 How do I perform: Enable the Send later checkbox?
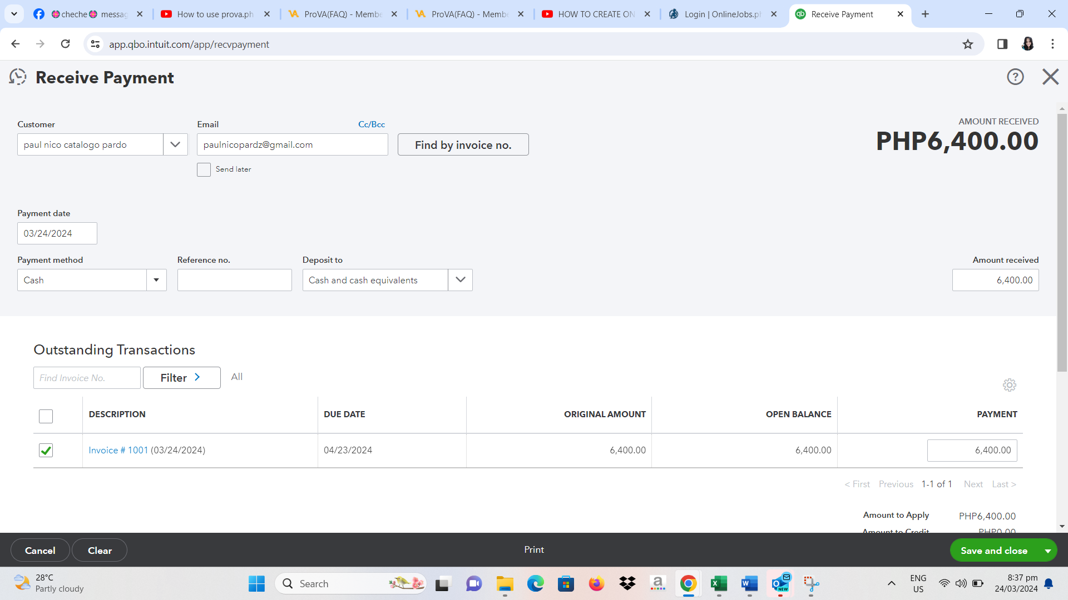(204, 169)
